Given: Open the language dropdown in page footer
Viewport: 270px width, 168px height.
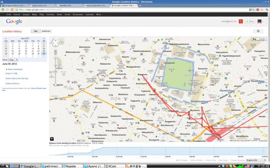Looking at the screenshot, I should (x=256, y=160).
